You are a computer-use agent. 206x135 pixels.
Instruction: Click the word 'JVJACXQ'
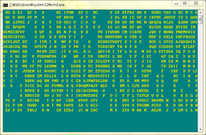[x=12, y=47]
